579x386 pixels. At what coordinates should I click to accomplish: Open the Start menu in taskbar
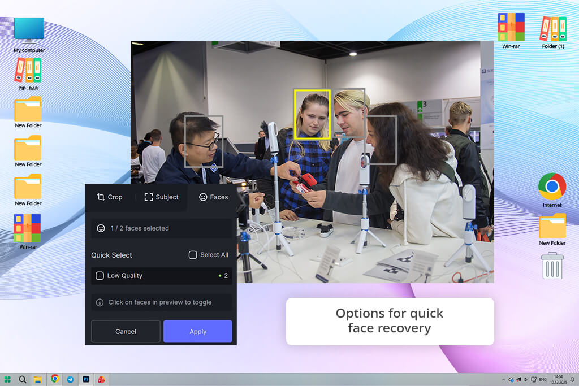point(7,379)
